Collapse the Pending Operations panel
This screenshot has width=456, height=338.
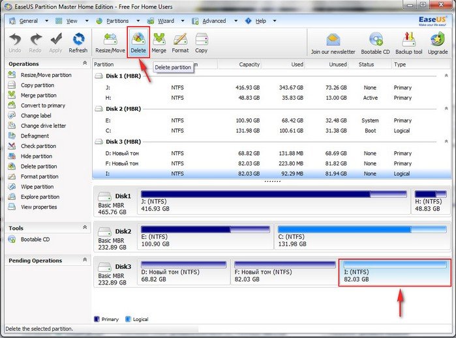click(x=85, y=260)
